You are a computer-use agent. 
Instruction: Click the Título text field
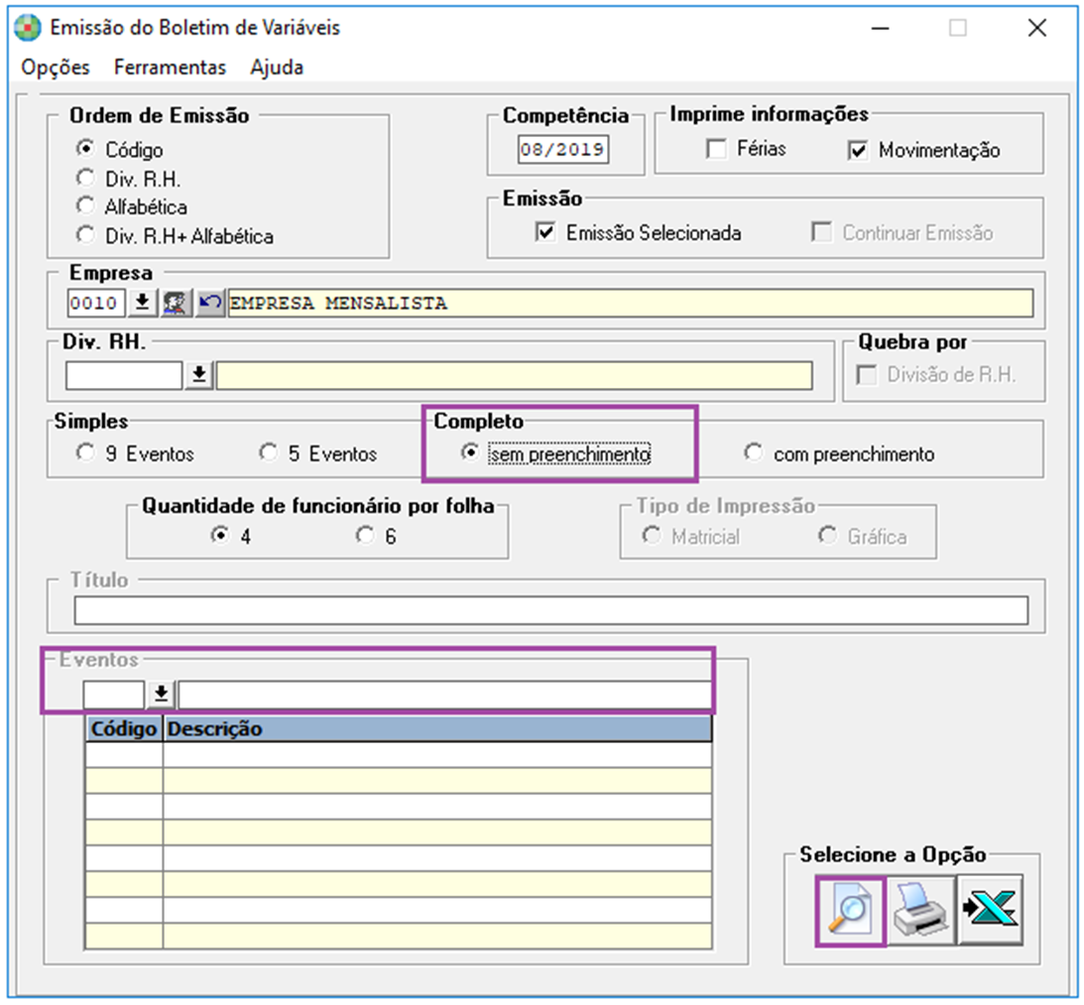point(551,610)
